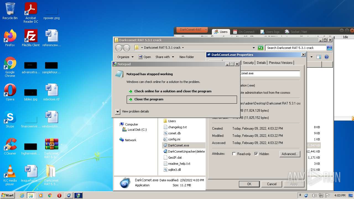Click Windows Media Player taskbar icon
This screenshot has height=199, width=354.
tap(41, 195)
